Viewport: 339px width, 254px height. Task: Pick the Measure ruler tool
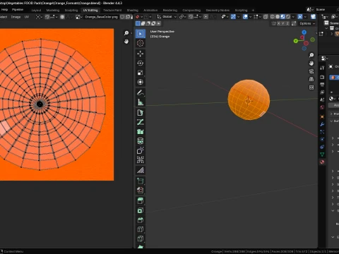tap(141, 102)
